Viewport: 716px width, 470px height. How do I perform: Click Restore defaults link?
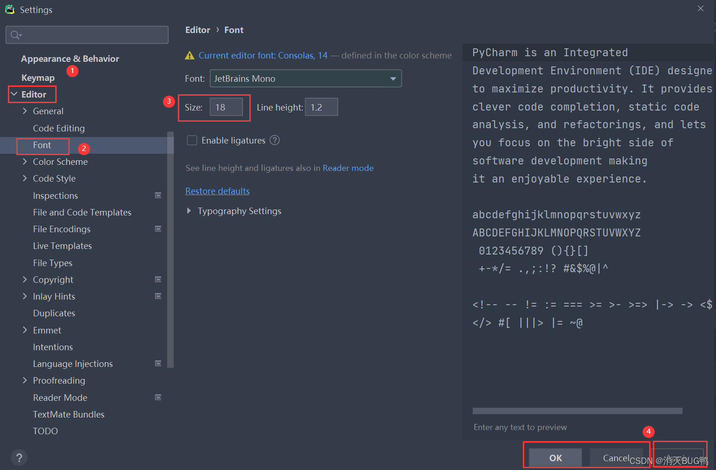pyautogui.click(x=217, y=191)
